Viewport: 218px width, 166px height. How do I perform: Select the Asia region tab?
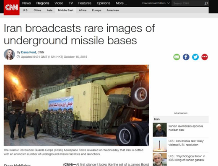49,10
